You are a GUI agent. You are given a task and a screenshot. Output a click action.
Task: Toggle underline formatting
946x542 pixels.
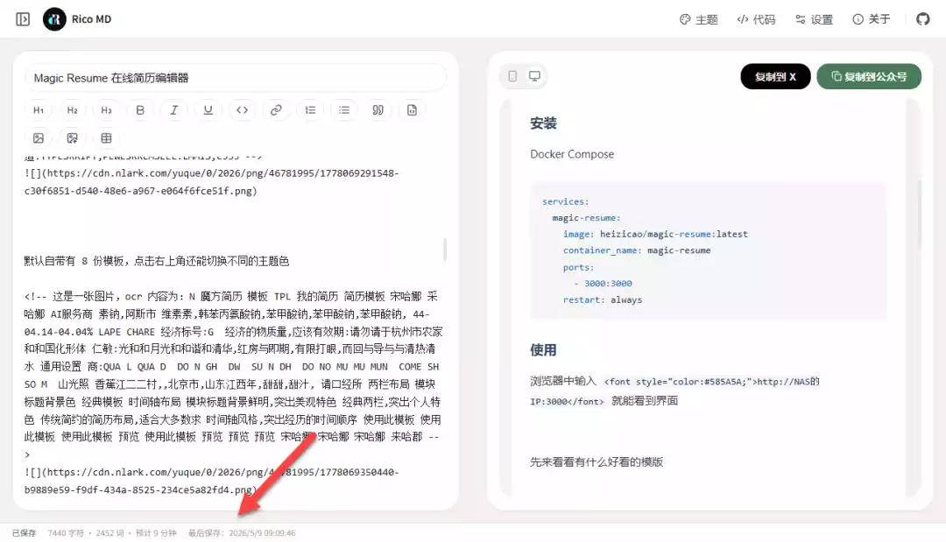(208, 110)
